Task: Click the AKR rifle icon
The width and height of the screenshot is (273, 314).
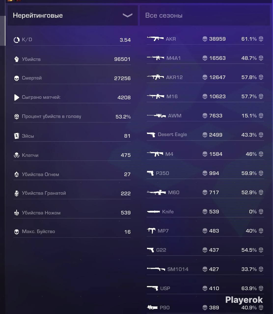Action: pos(155,38)
